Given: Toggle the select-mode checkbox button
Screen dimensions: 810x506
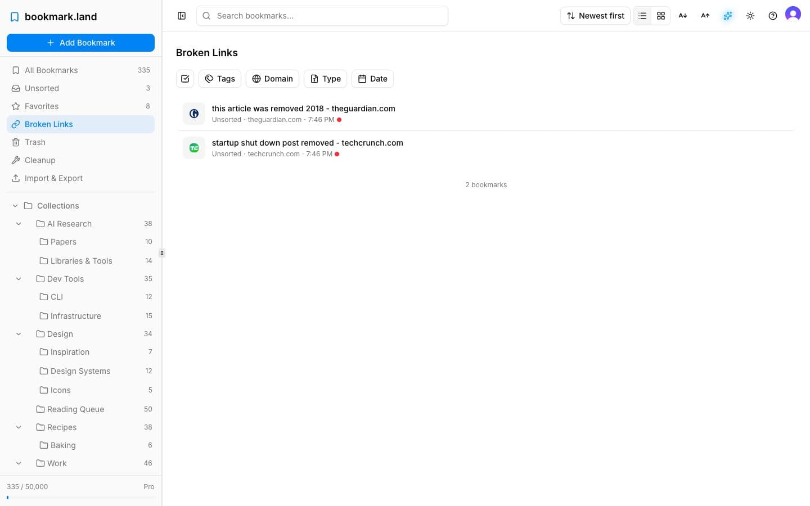Looking at the screenshot, I should [x=185, y=79].
